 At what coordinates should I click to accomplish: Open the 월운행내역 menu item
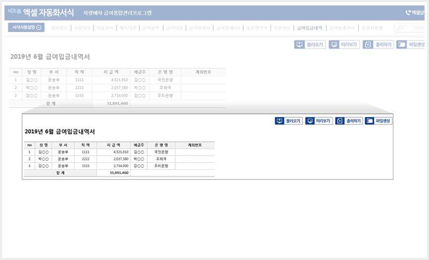[x=257, y=28]
